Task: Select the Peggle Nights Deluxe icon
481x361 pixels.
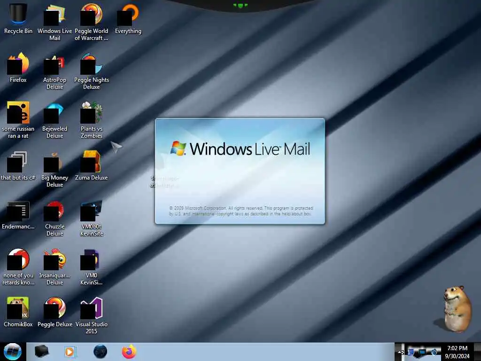Action: click(92, 71)
